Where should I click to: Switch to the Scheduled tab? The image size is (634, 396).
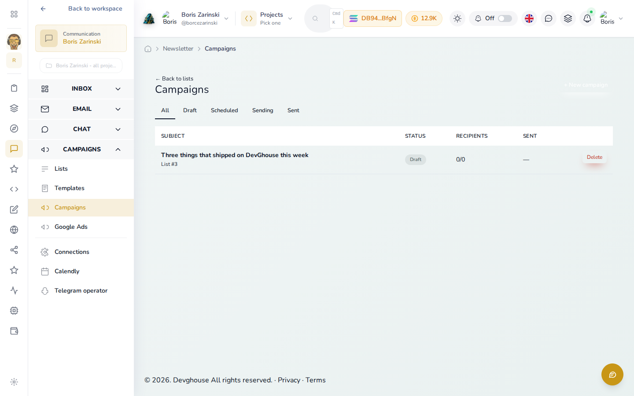(224, 110)
